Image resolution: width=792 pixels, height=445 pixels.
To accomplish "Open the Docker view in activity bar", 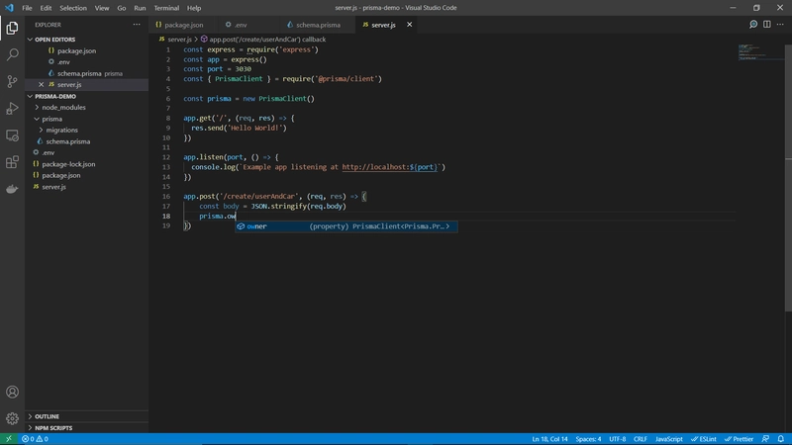I will coord(12,189).
